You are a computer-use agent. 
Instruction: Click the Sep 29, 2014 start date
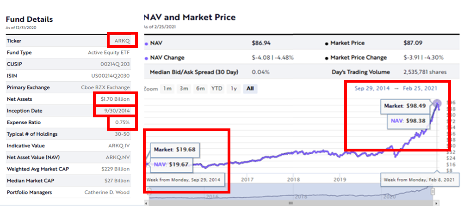click(372, 88)
